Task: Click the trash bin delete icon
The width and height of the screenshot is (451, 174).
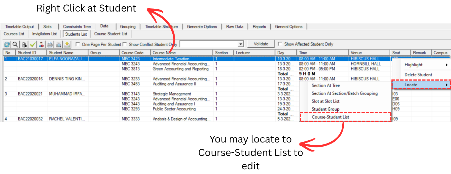Action: tap(24, 44)
